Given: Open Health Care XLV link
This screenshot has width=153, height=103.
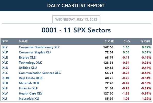Looking at the screenshot, I should coord(31,93).
